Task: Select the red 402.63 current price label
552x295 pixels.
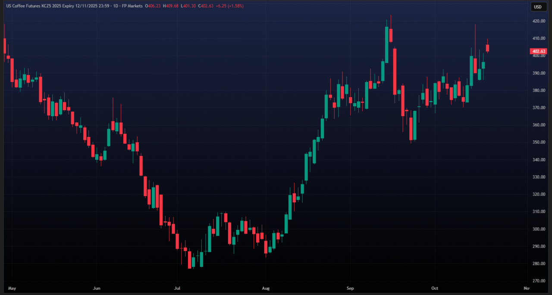Action: pyautogui.click(x=537, y=51)
